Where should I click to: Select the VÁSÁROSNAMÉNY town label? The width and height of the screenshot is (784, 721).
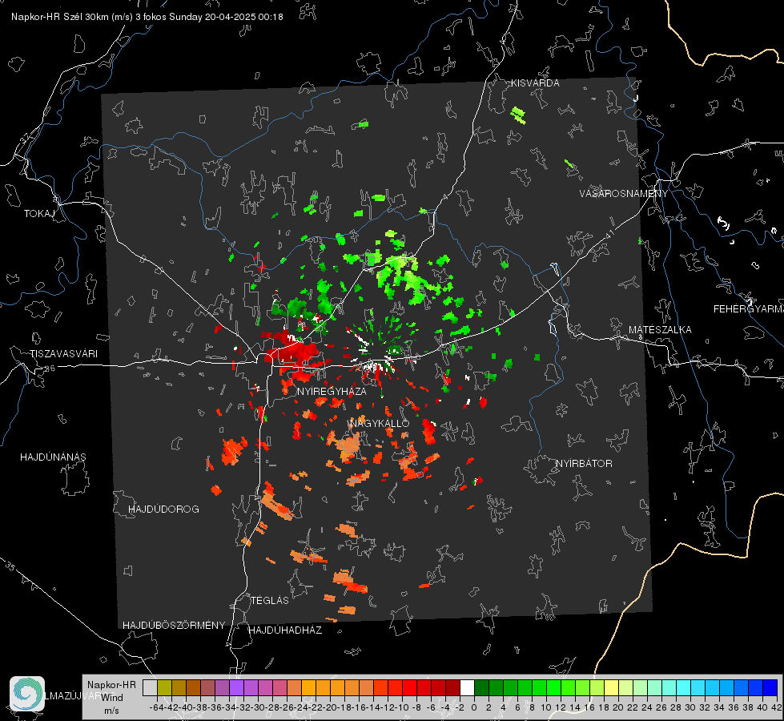(x=624, y=194)
